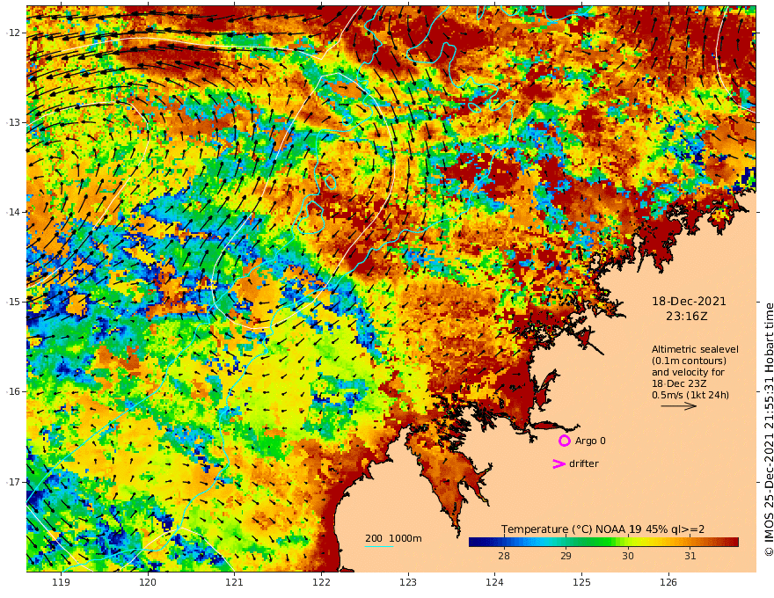774x598 pixels.
Task: Click the time text 23:16Z
Action: [x=686, y=317]
